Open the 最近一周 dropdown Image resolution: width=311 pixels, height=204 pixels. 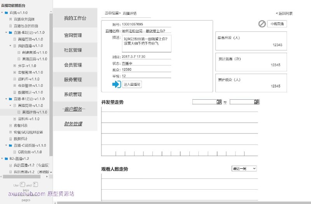click(244, 169)
